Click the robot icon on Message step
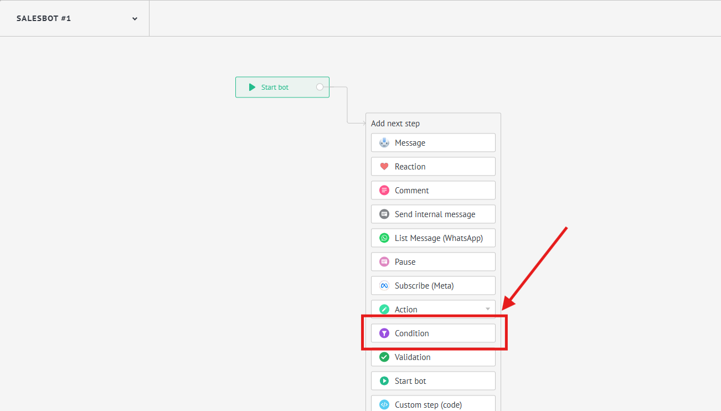The width and height of the screenshot is (721, 411). click(x=384, y=143)
